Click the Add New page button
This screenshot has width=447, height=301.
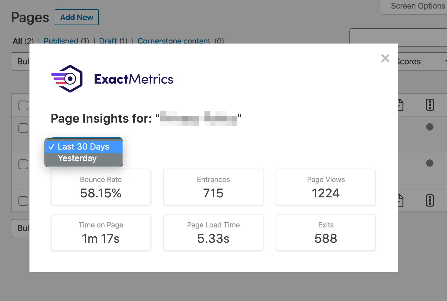[77, 17]
